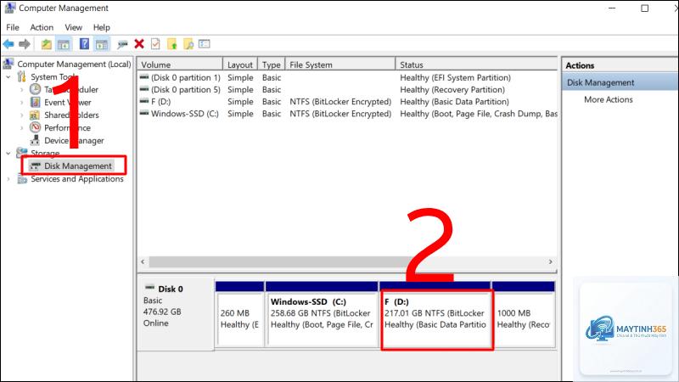Click the gray Forward arrow in toolbar
679x382 pixels.
tap(25, 44)
